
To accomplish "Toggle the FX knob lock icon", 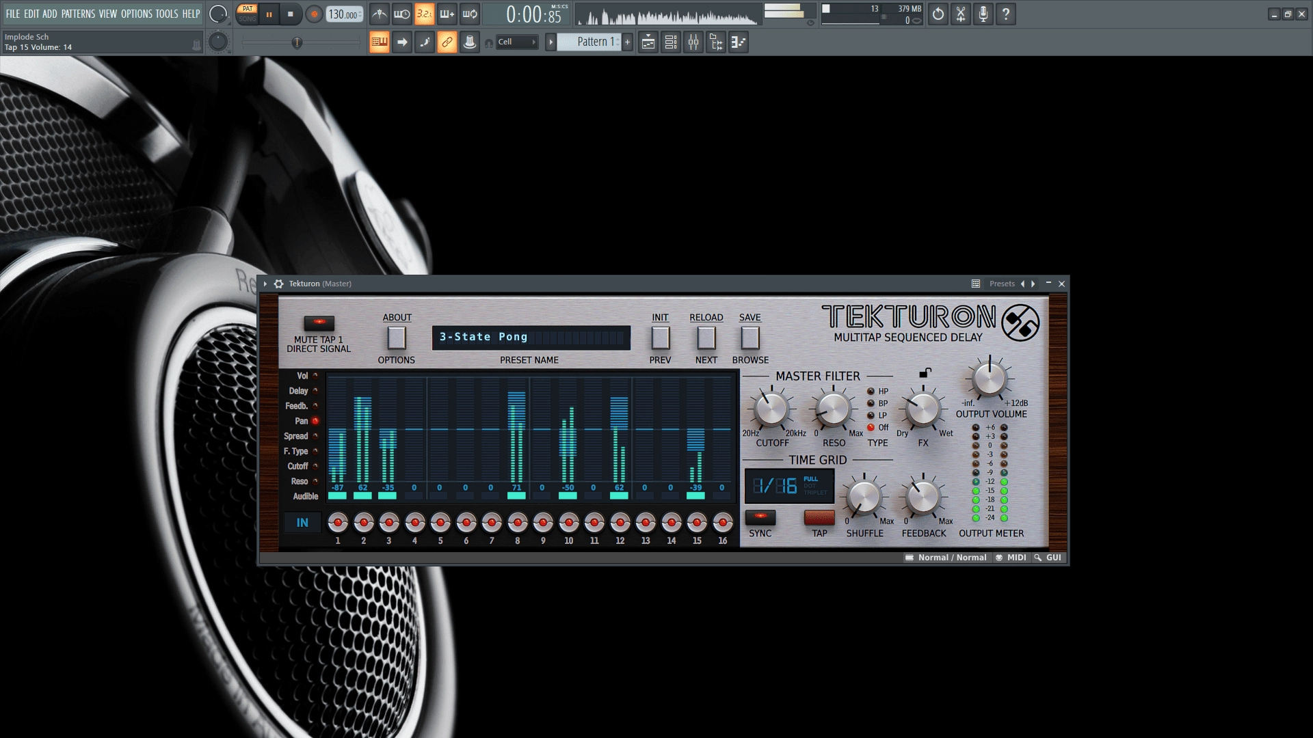I will 925,373.
